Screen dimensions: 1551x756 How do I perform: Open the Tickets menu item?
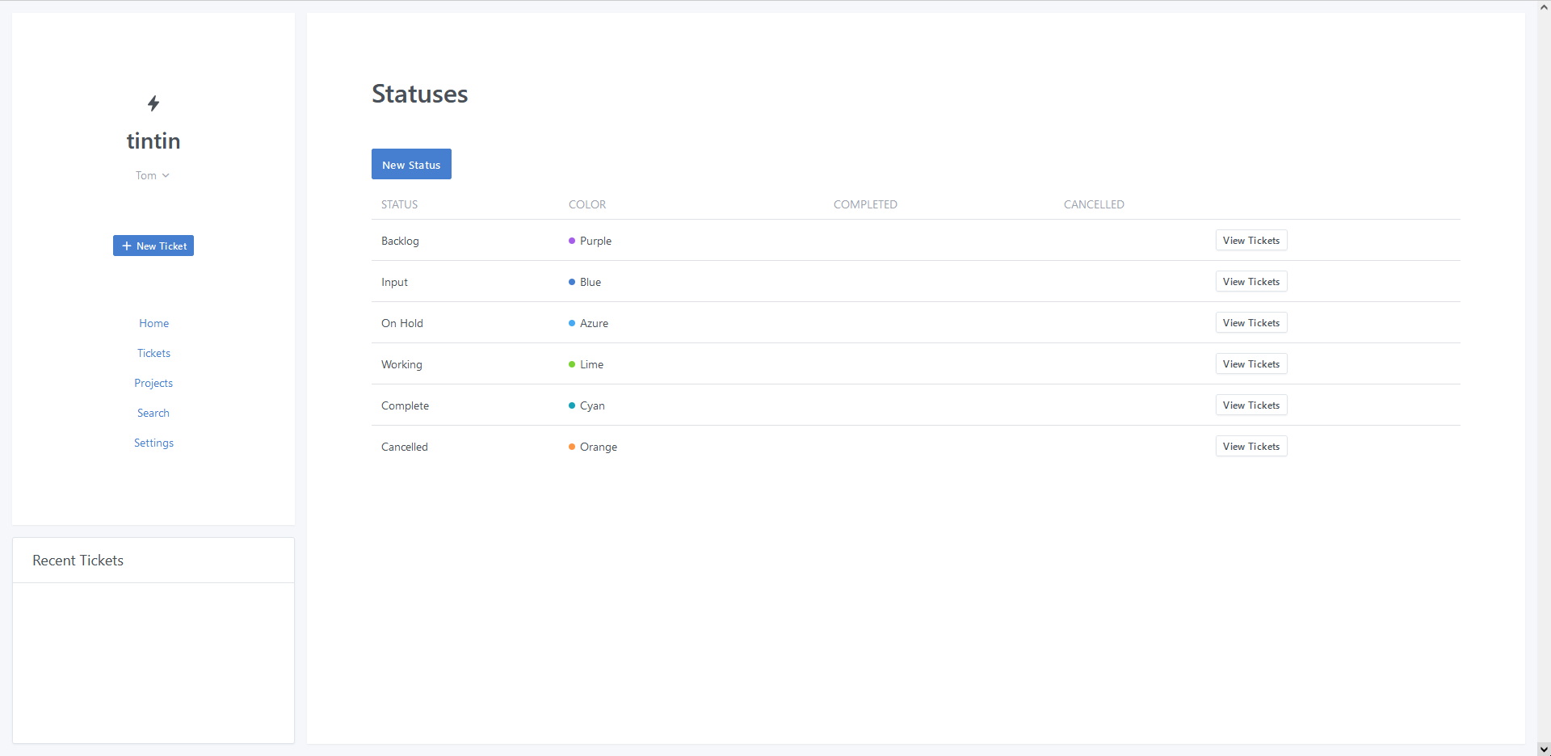(153, 353)
